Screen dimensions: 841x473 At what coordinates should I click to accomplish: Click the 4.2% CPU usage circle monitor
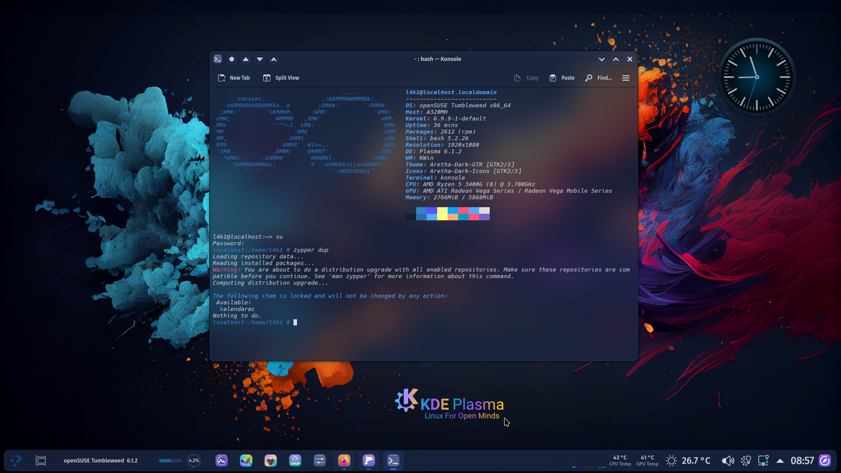tap(194, 461)
